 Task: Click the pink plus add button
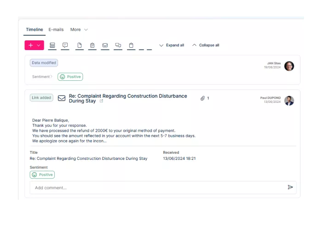tap(31, 45)
